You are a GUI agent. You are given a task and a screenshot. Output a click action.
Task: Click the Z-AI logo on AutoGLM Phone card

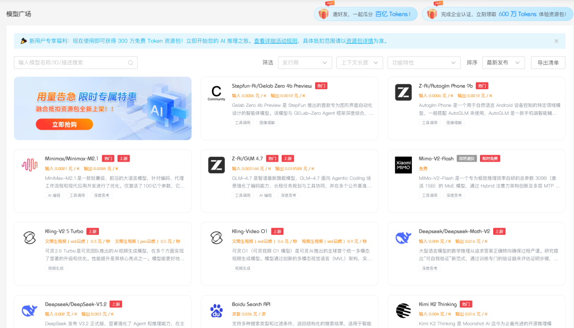coord(403,92)
